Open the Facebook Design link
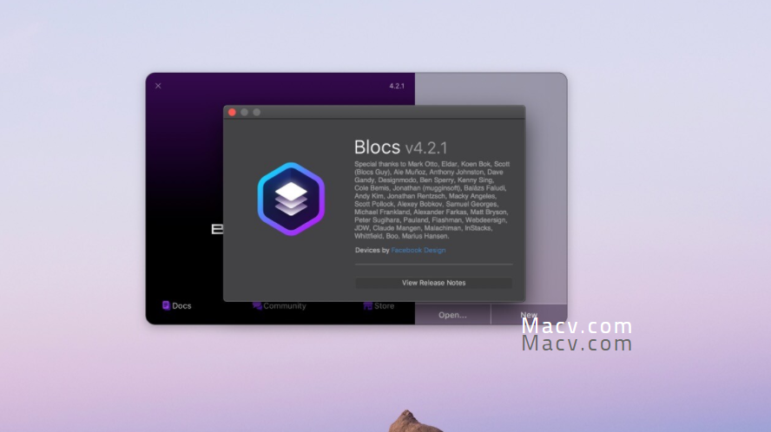 coord(418,250)
